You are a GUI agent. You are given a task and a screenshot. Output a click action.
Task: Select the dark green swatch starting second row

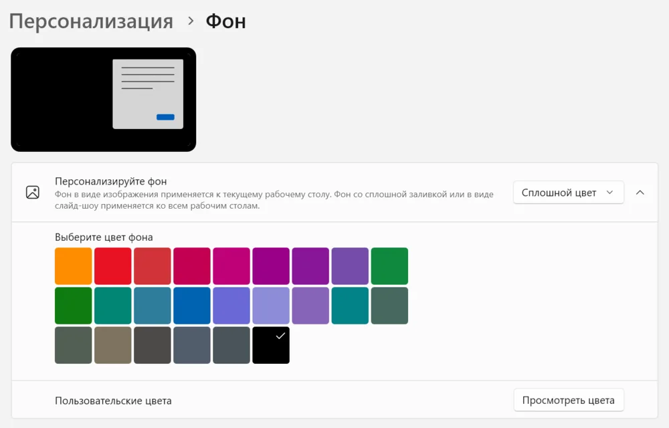pyautogui.click(x=74, y=306)
